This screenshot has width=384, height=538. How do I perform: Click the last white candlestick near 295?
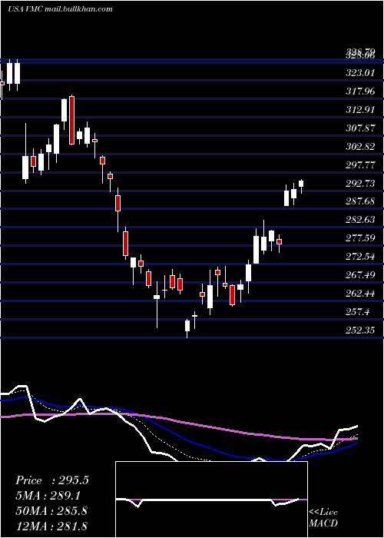pos(301,186)
